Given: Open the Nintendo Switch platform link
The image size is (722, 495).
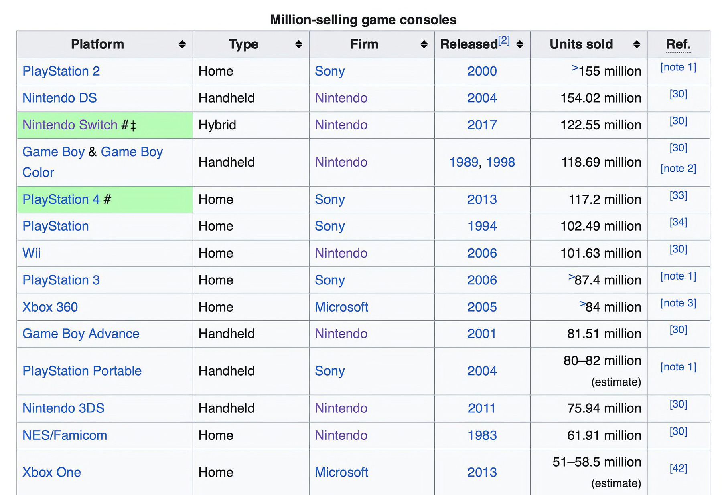Looking at the screenshot, I should click(70, 125).
